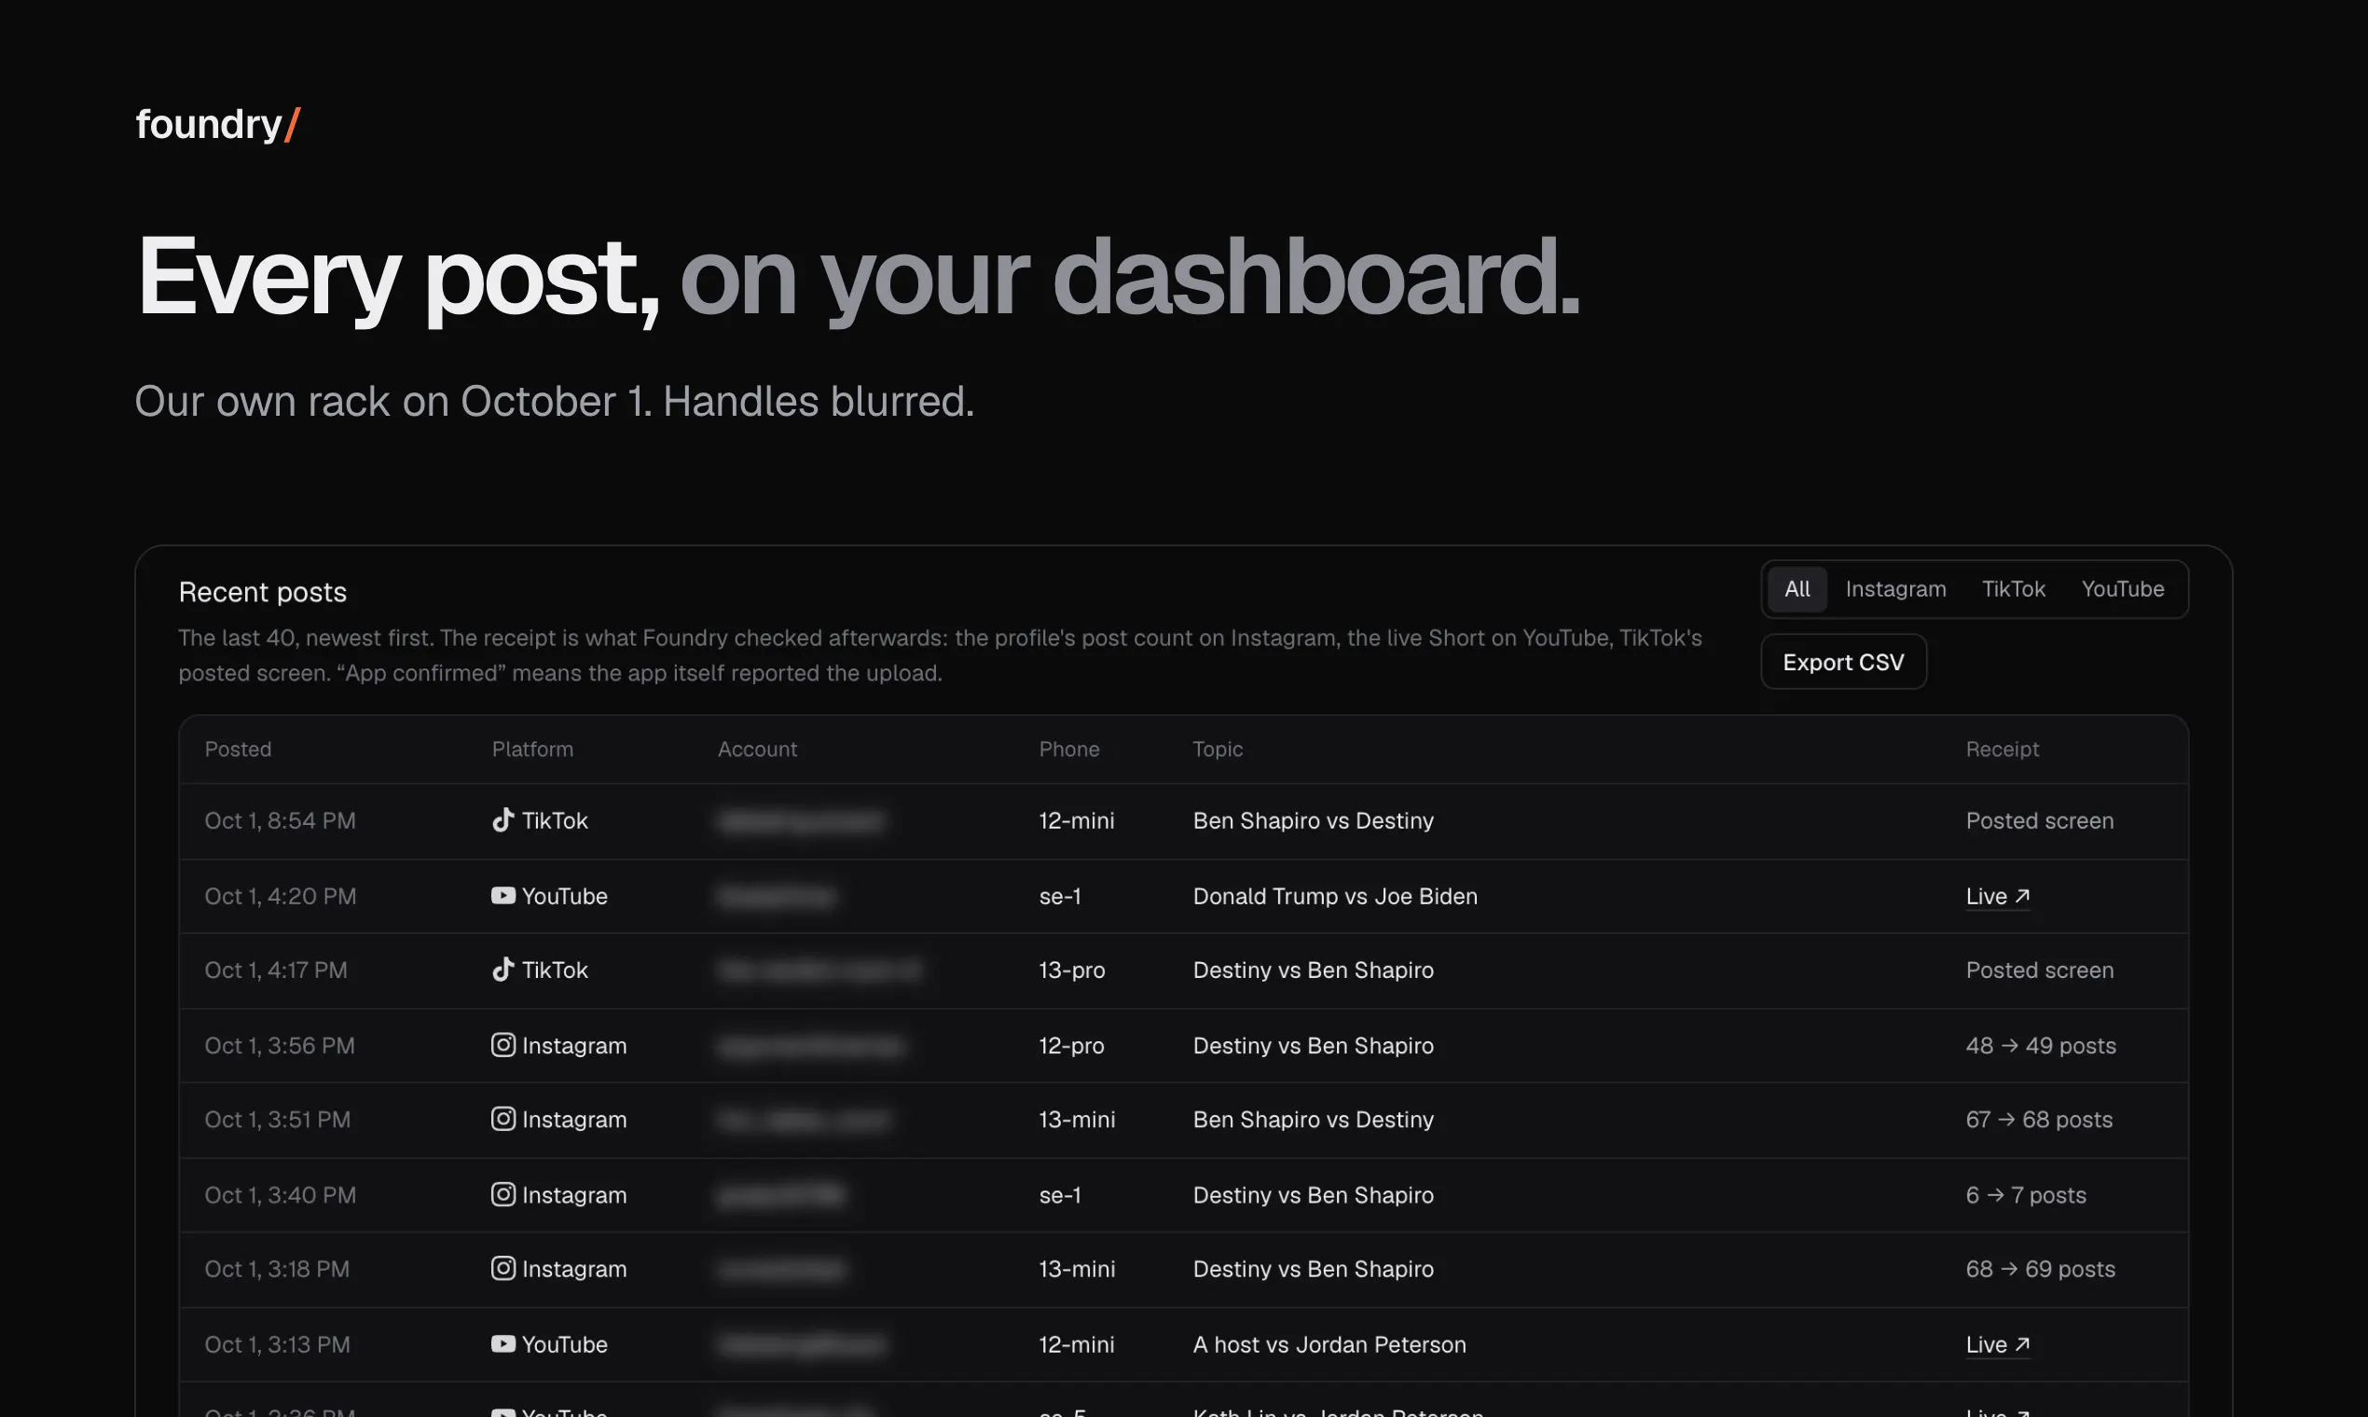The height and width of the screenshot is (1417, 2368).
Task: Click the Oct 1, 3:40 PM timestamp
Action: point(280,1195)
